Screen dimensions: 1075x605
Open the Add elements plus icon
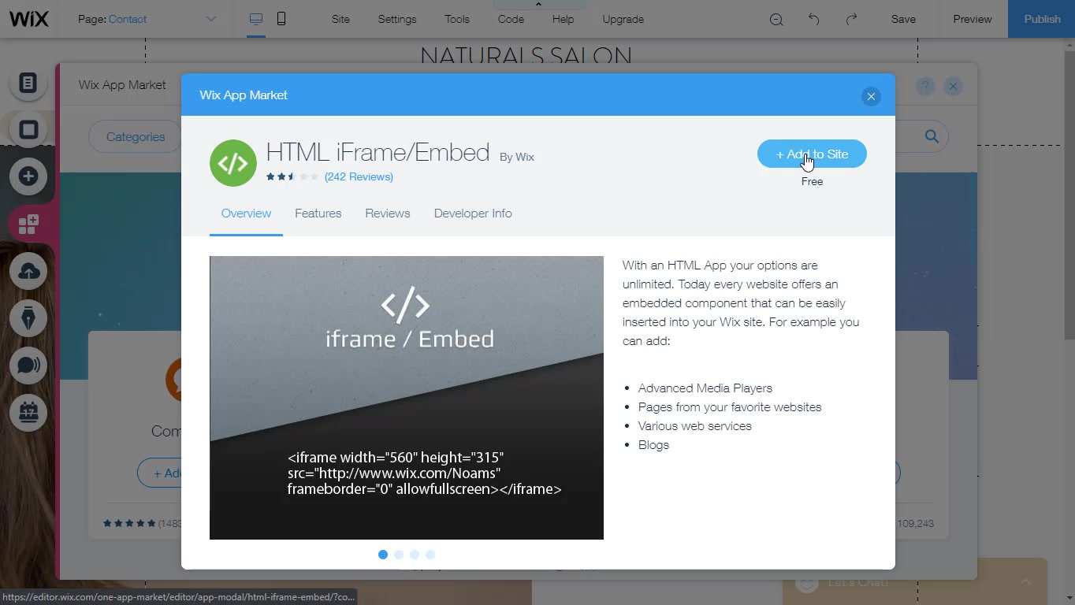(28, 176)
